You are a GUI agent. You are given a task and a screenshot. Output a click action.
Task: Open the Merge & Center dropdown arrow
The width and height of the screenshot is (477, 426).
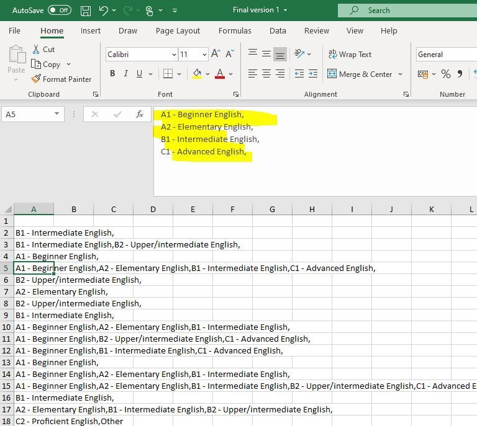401,74
